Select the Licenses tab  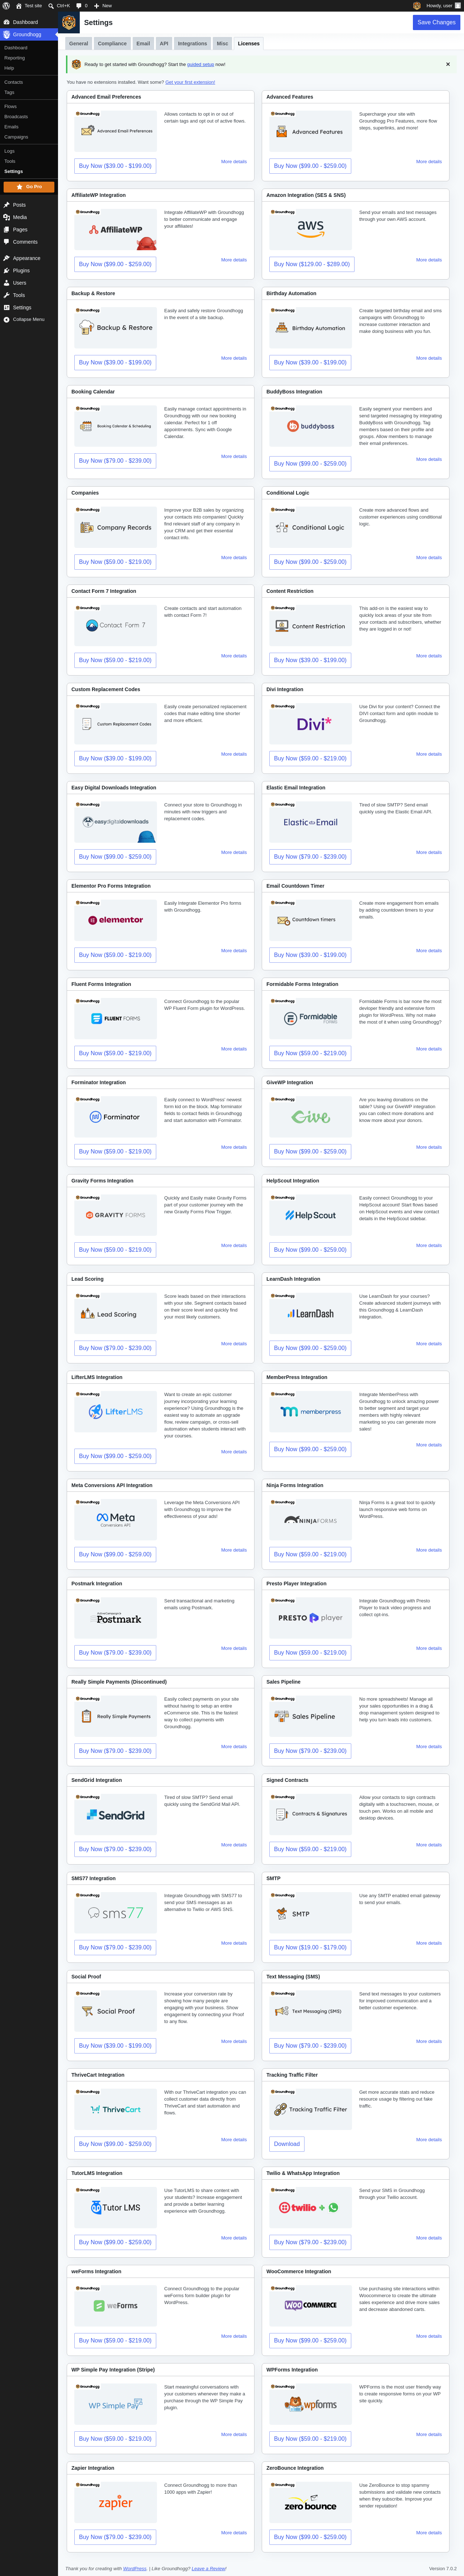(x=249, y=43)
